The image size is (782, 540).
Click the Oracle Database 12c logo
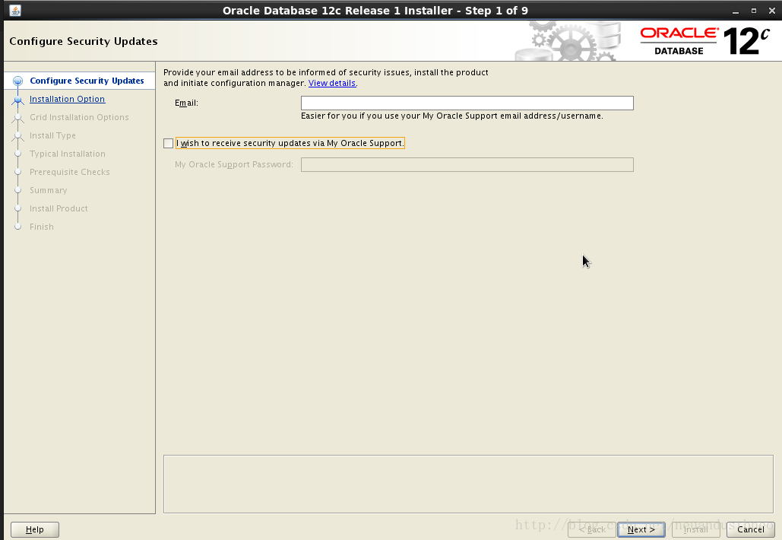pos(704,41)
